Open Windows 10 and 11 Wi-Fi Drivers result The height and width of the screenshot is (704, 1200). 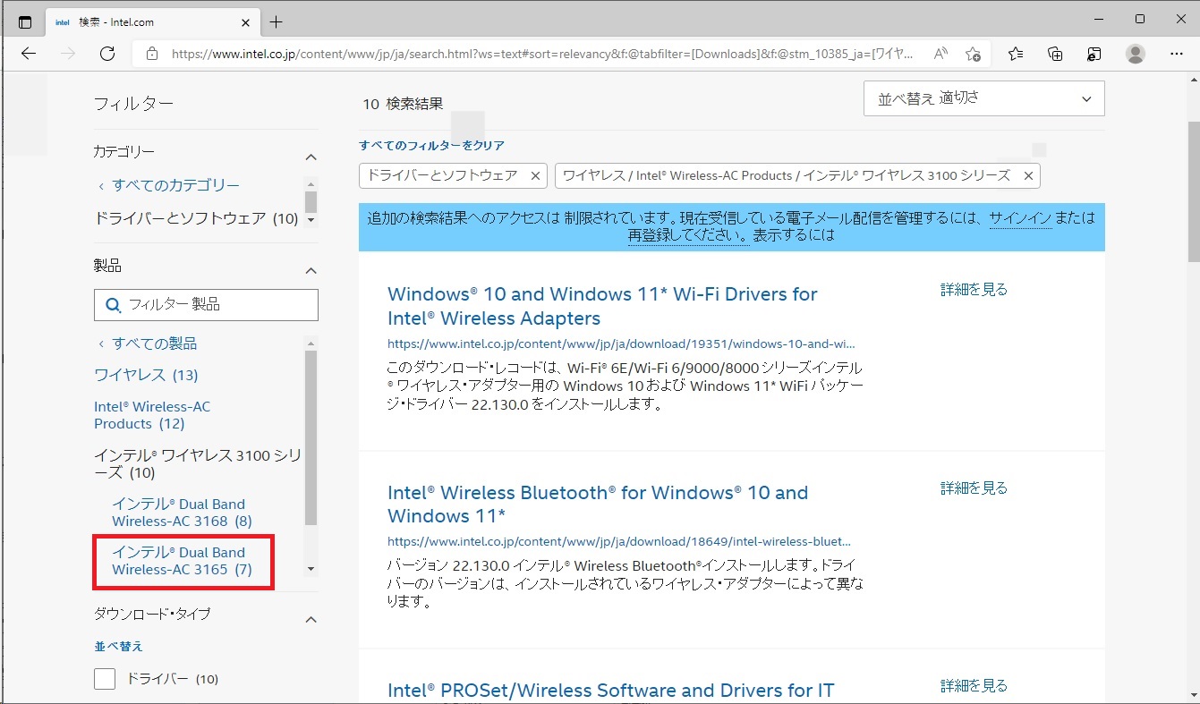click(x=602, y=306)
